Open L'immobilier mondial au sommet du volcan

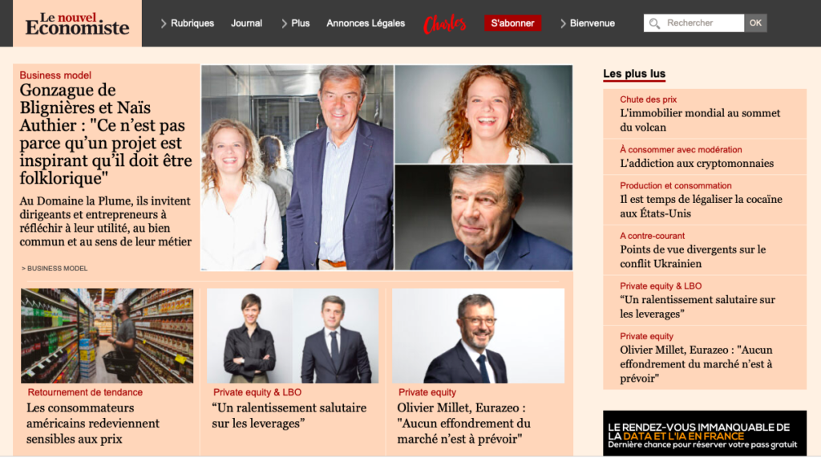(700, 120)
